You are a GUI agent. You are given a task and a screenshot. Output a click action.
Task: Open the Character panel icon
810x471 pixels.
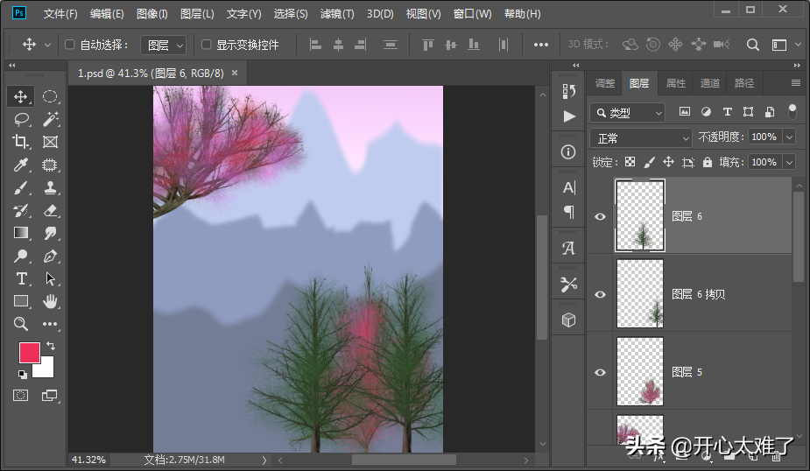569,187
